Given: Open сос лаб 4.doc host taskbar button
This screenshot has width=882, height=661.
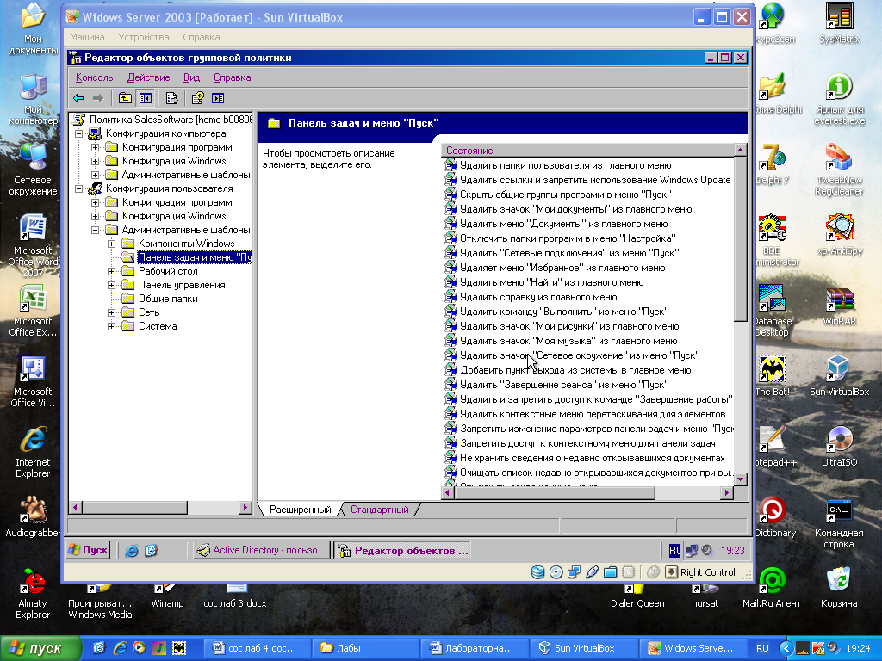Looking at the screenshot, I should (257, 648).
